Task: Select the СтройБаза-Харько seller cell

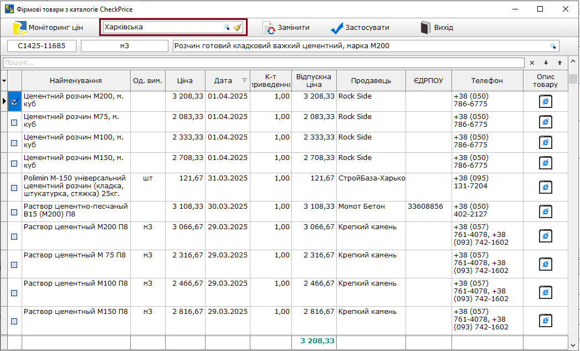Action: click(x=371, y=187)
